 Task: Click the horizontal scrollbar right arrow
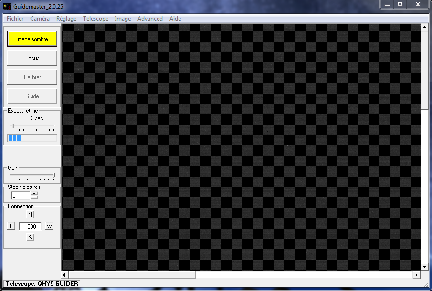[416, 275]
